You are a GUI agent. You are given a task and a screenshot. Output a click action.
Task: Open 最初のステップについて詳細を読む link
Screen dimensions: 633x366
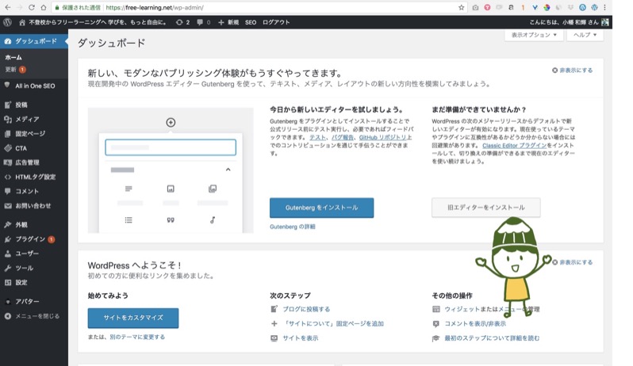(x=492, y=338)
